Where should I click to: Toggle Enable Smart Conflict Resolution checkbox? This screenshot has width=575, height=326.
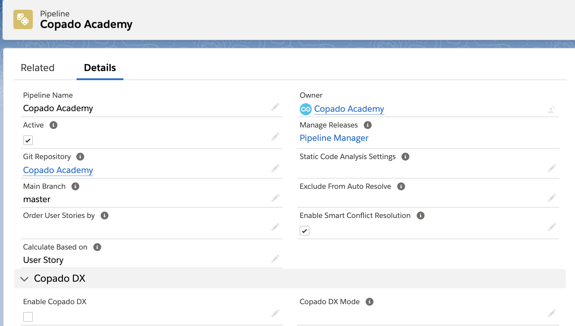click(305, 231)
